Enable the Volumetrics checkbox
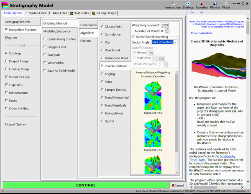The image size is (251, 194). tap(45, 63)
